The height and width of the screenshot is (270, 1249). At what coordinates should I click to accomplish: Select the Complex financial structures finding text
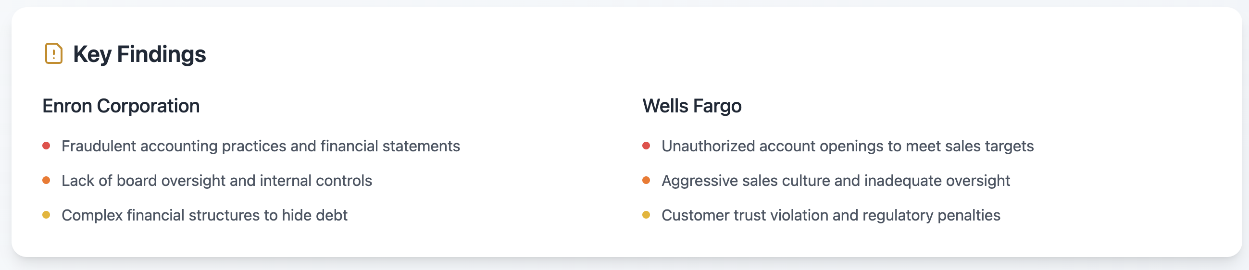tap(204, 215)
